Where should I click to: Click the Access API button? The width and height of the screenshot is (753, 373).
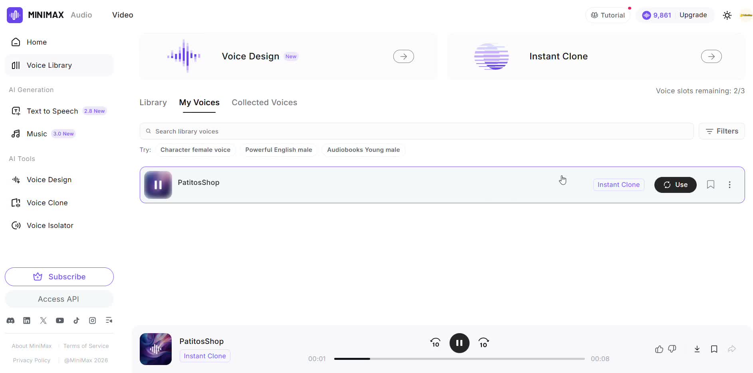(x=59, y=299)
